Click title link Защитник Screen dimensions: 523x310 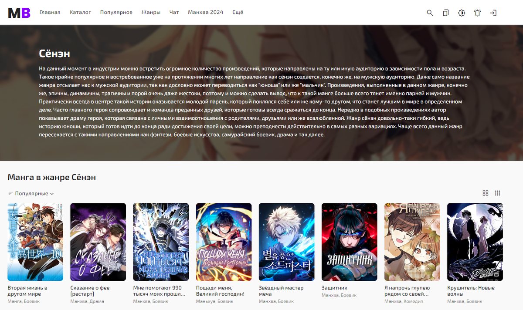[x=335, y=288]
